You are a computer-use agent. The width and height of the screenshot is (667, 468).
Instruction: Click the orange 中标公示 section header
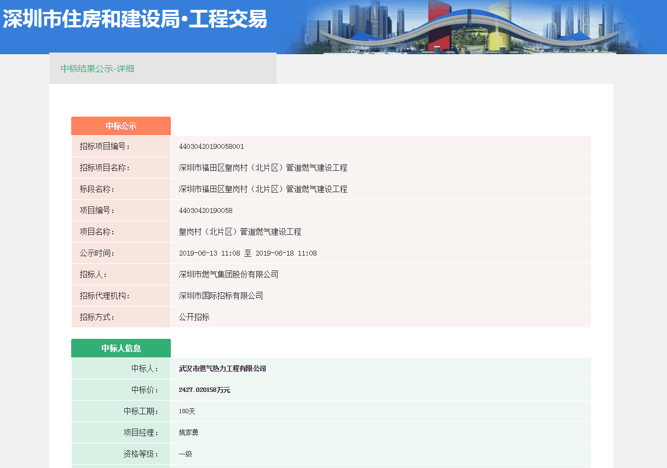tap(121, 126)
